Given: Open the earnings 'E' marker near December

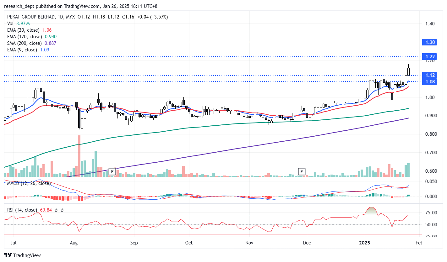Looking at the screenshot, I should point(302,171).
